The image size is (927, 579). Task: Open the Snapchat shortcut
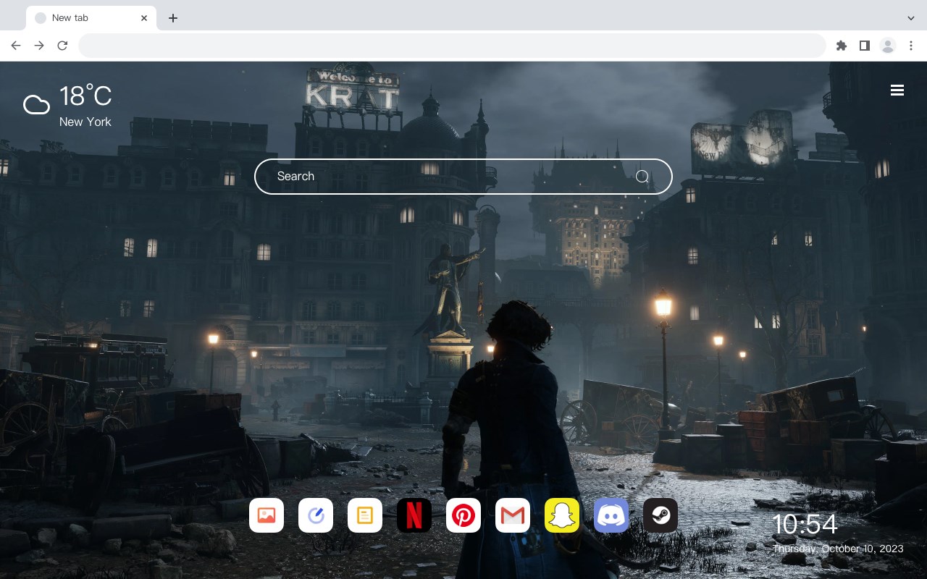[x=562, y=515]
